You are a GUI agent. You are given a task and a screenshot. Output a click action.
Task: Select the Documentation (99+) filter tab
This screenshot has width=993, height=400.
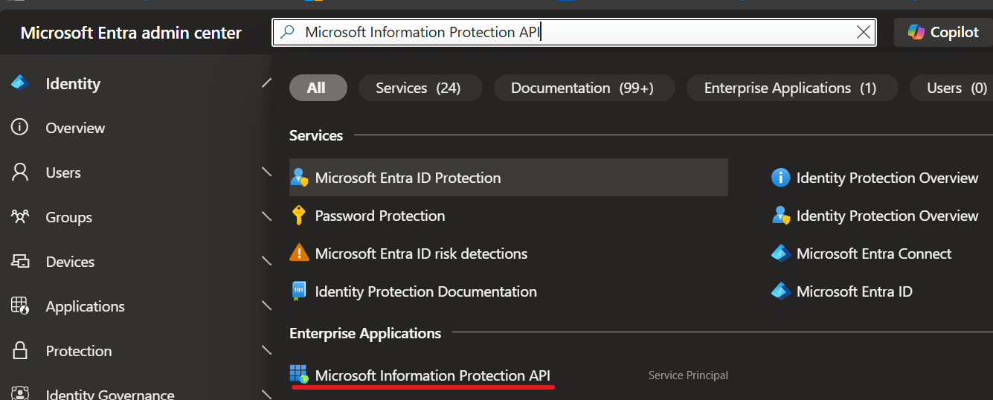tap(583, 88)
